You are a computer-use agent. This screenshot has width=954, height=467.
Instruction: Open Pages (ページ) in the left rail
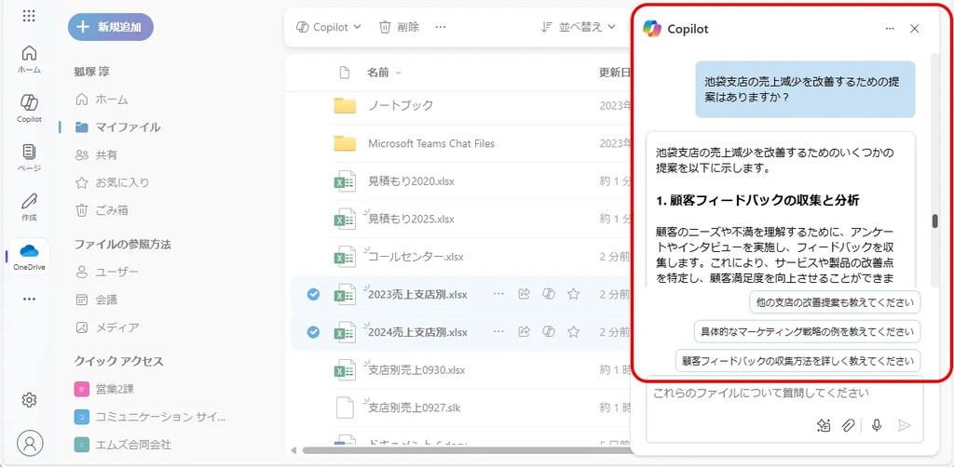[x=29, y=157]
